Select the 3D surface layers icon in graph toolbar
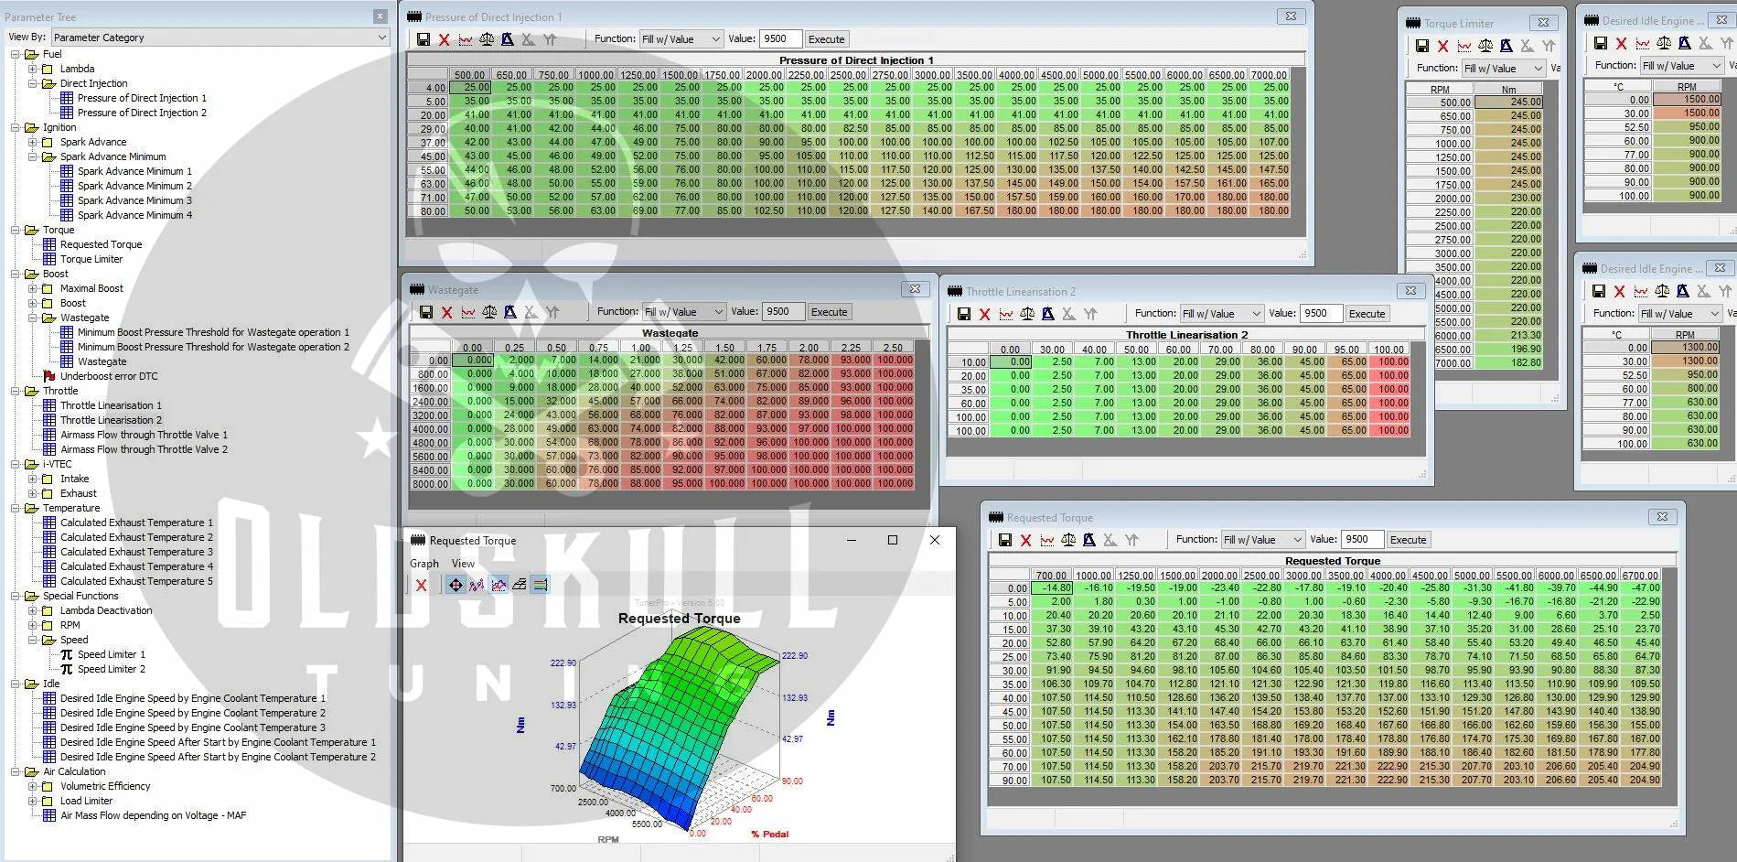The width and height of the screenshot is (1737, 862). point(519,585)
